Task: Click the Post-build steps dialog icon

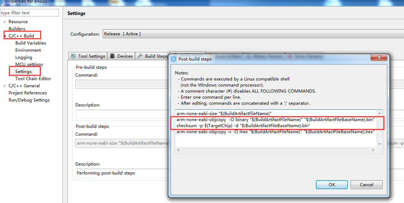Action: [174, 59]
